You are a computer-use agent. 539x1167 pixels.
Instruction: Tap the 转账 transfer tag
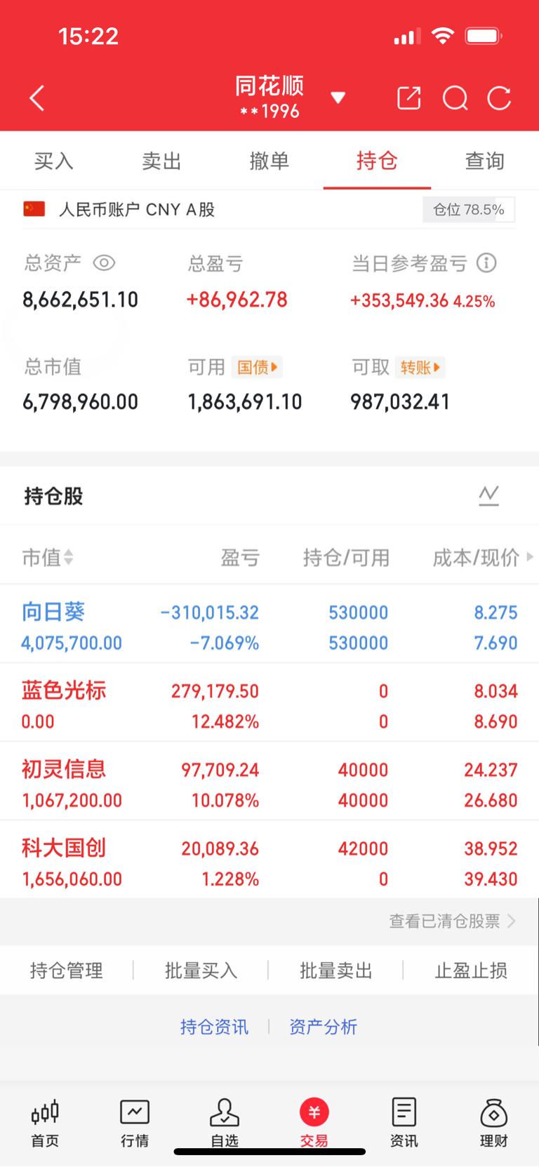click(x=420, y=367)
